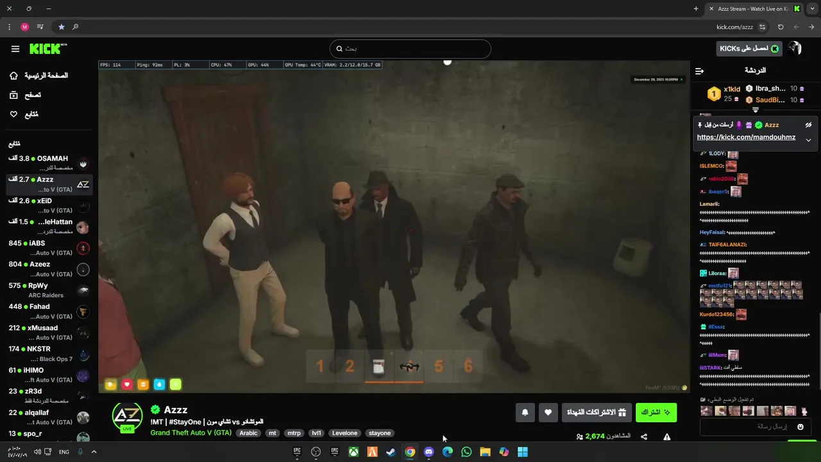821x462 pixels.
Task: Open OSAMAH channel in following list
Action: (48, 162)
